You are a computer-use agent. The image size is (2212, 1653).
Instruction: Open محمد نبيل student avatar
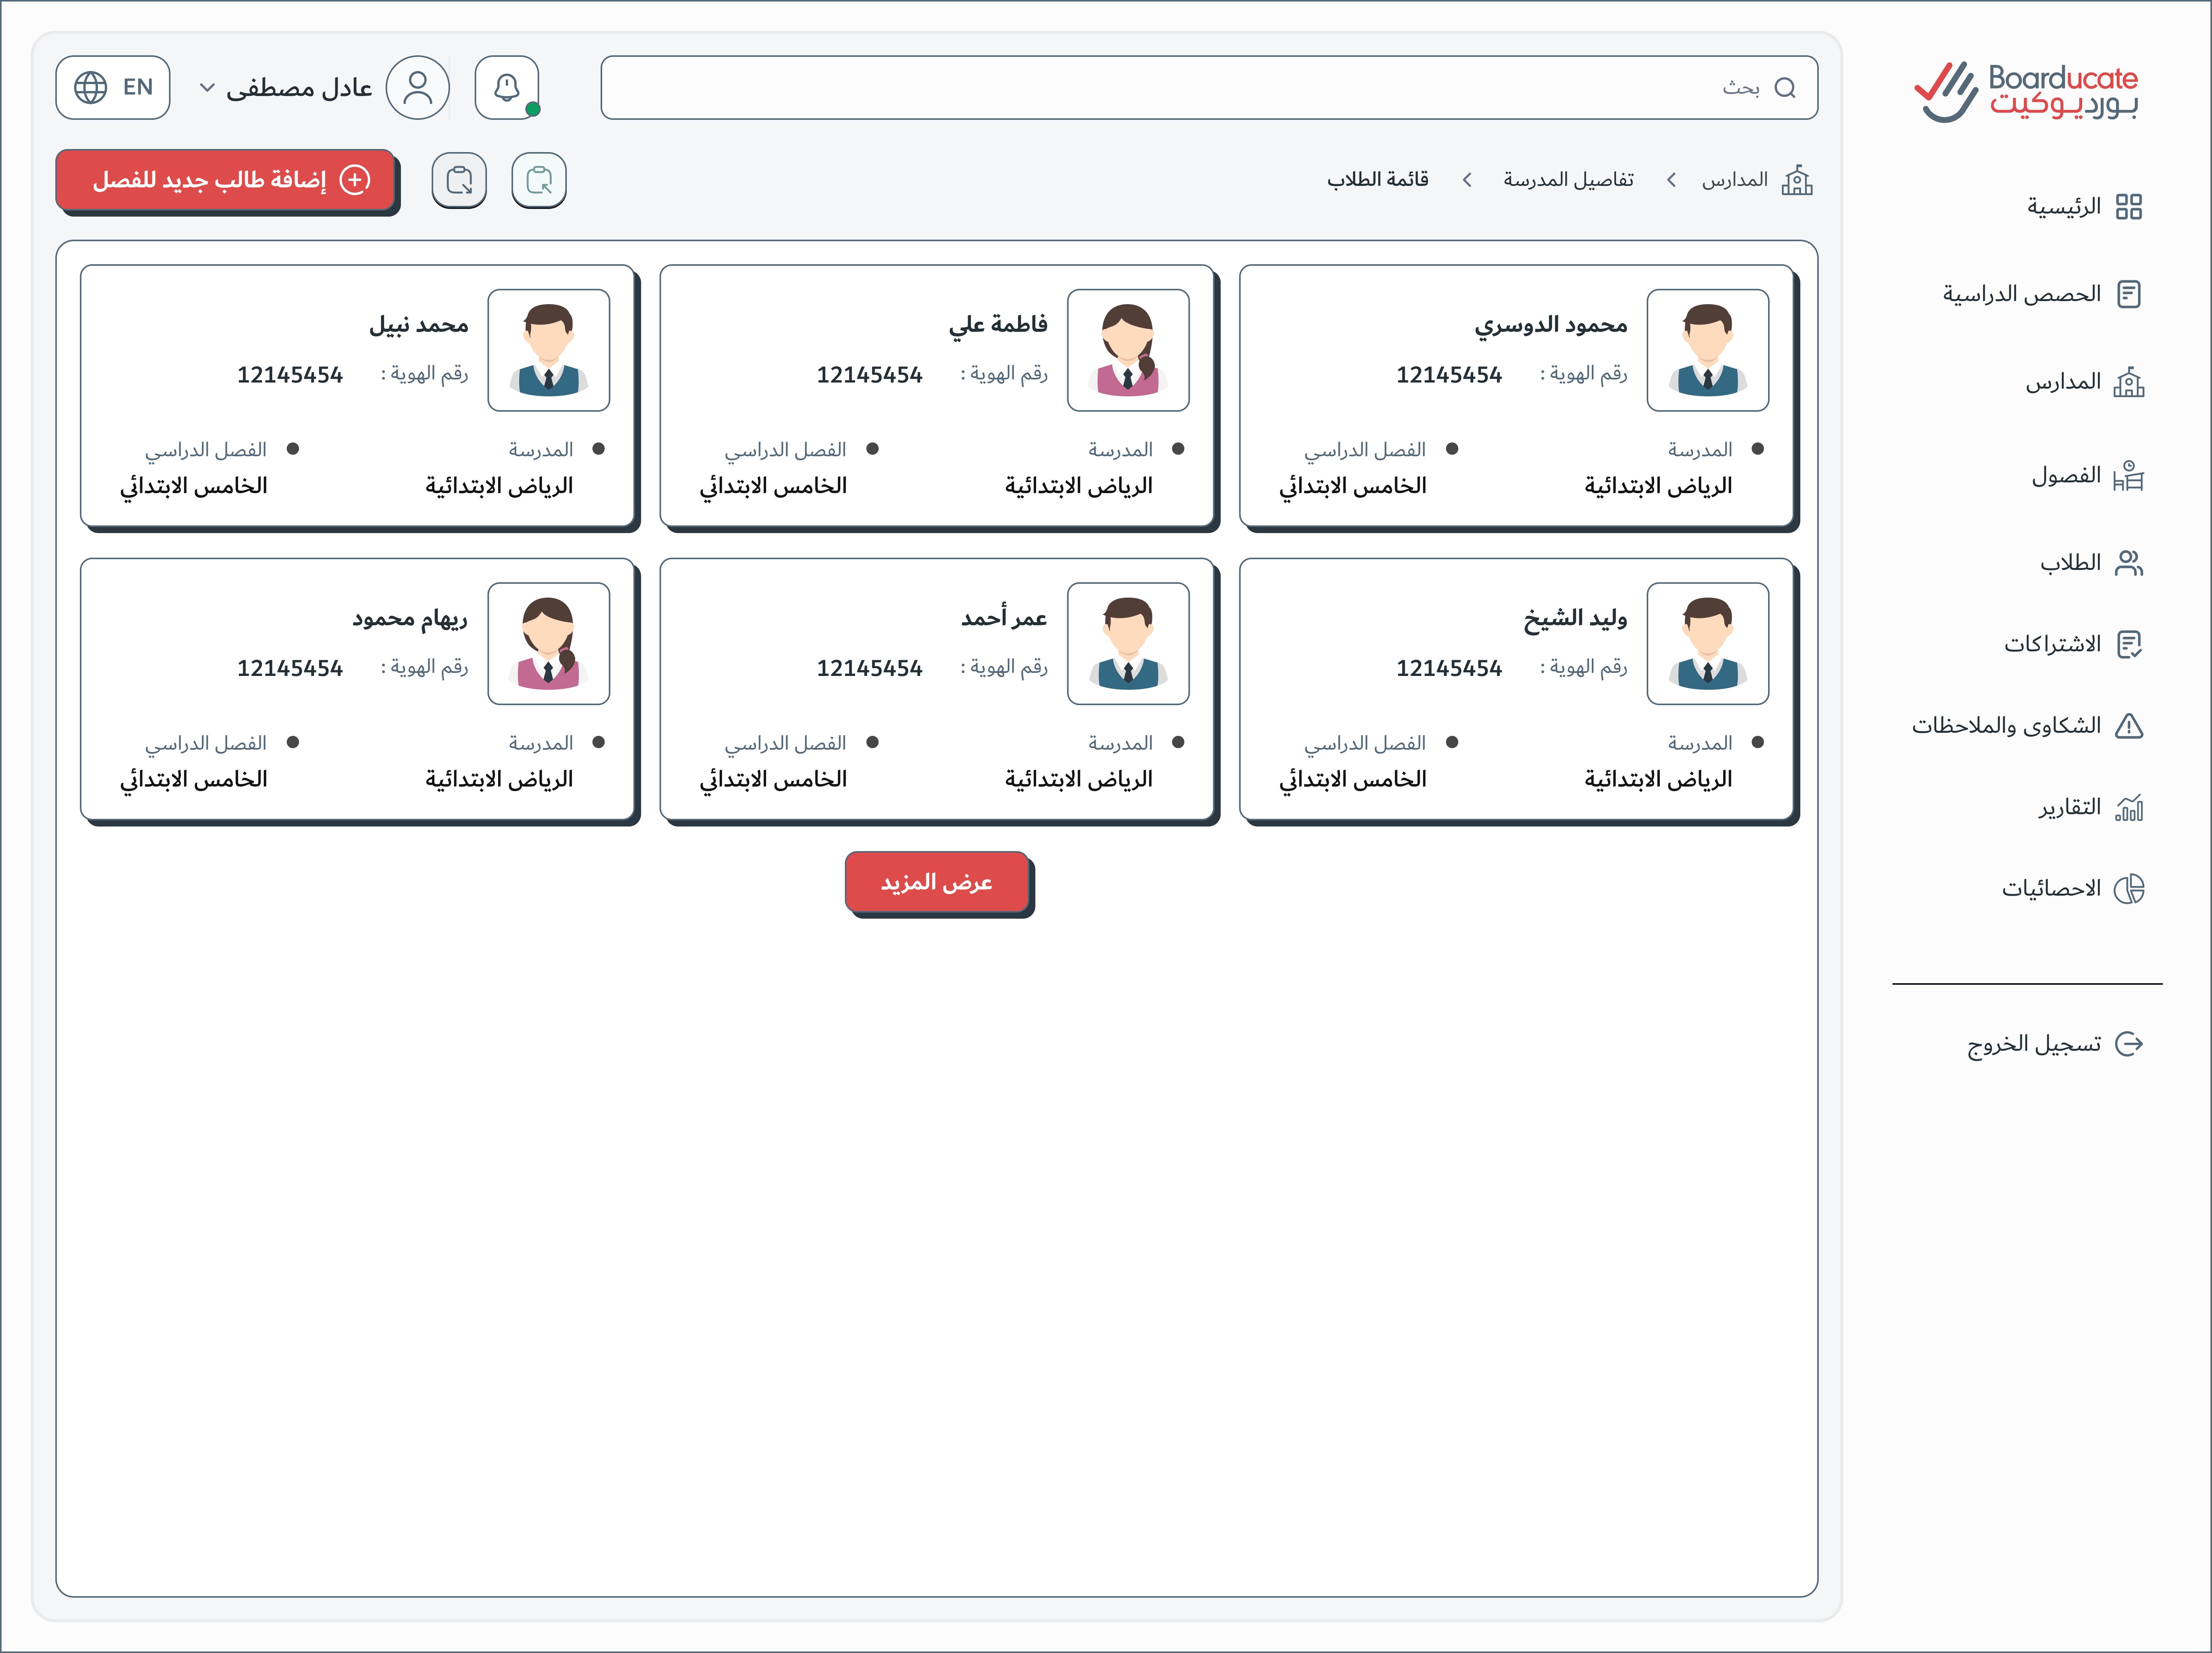[549, 350]
